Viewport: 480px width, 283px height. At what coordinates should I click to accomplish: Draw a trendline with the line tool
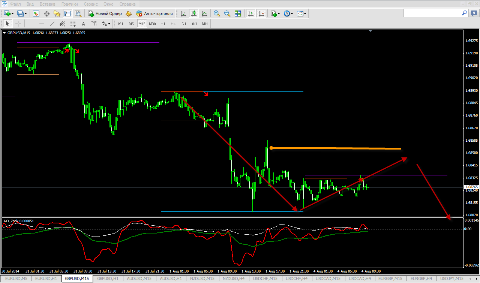tap(52, 24)
